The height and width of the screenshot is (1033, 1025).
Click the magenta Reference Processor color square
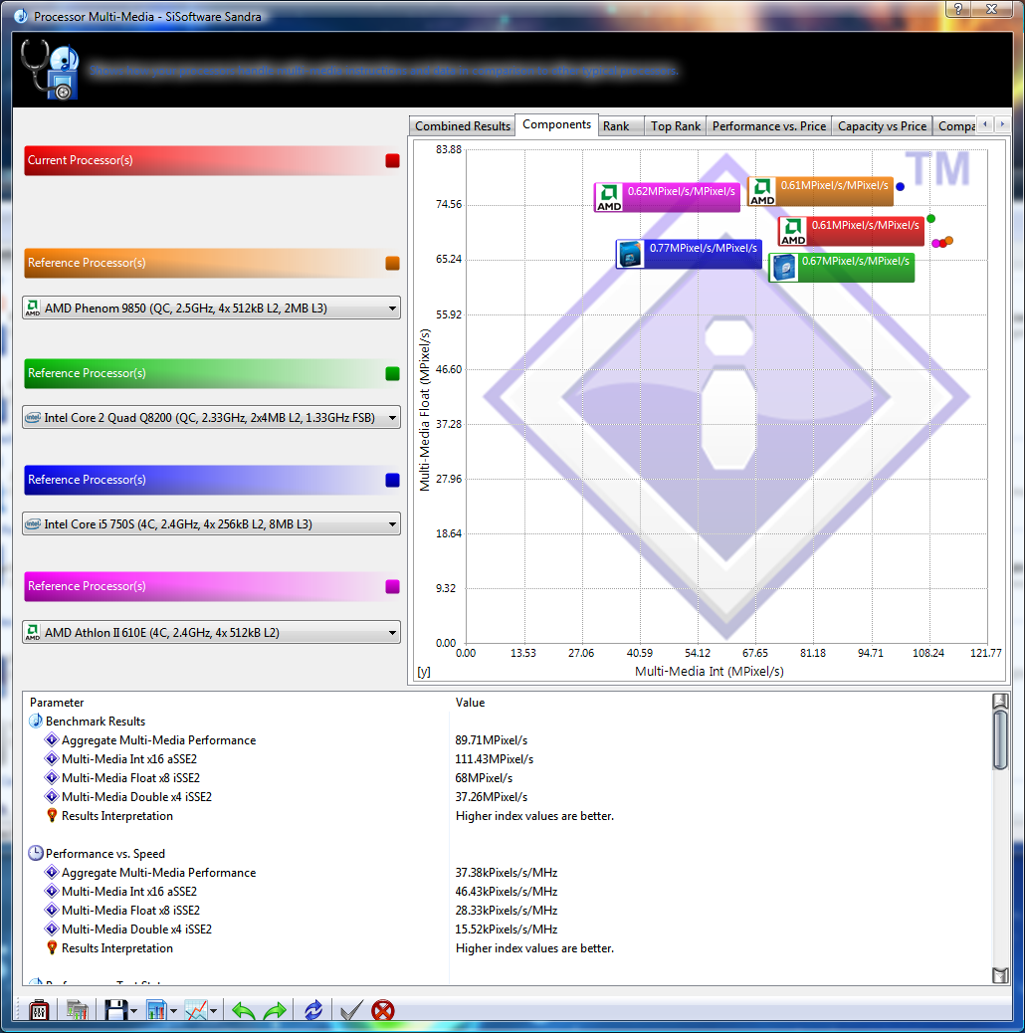click(x=393, y=586)
